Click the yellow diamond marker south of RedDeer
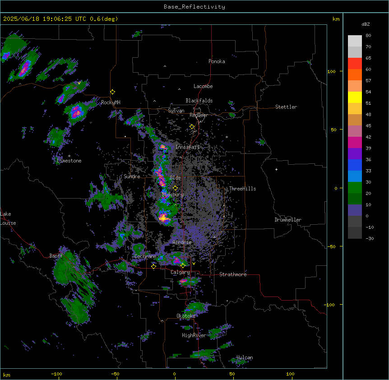The image size is (389, 380). 192,127
